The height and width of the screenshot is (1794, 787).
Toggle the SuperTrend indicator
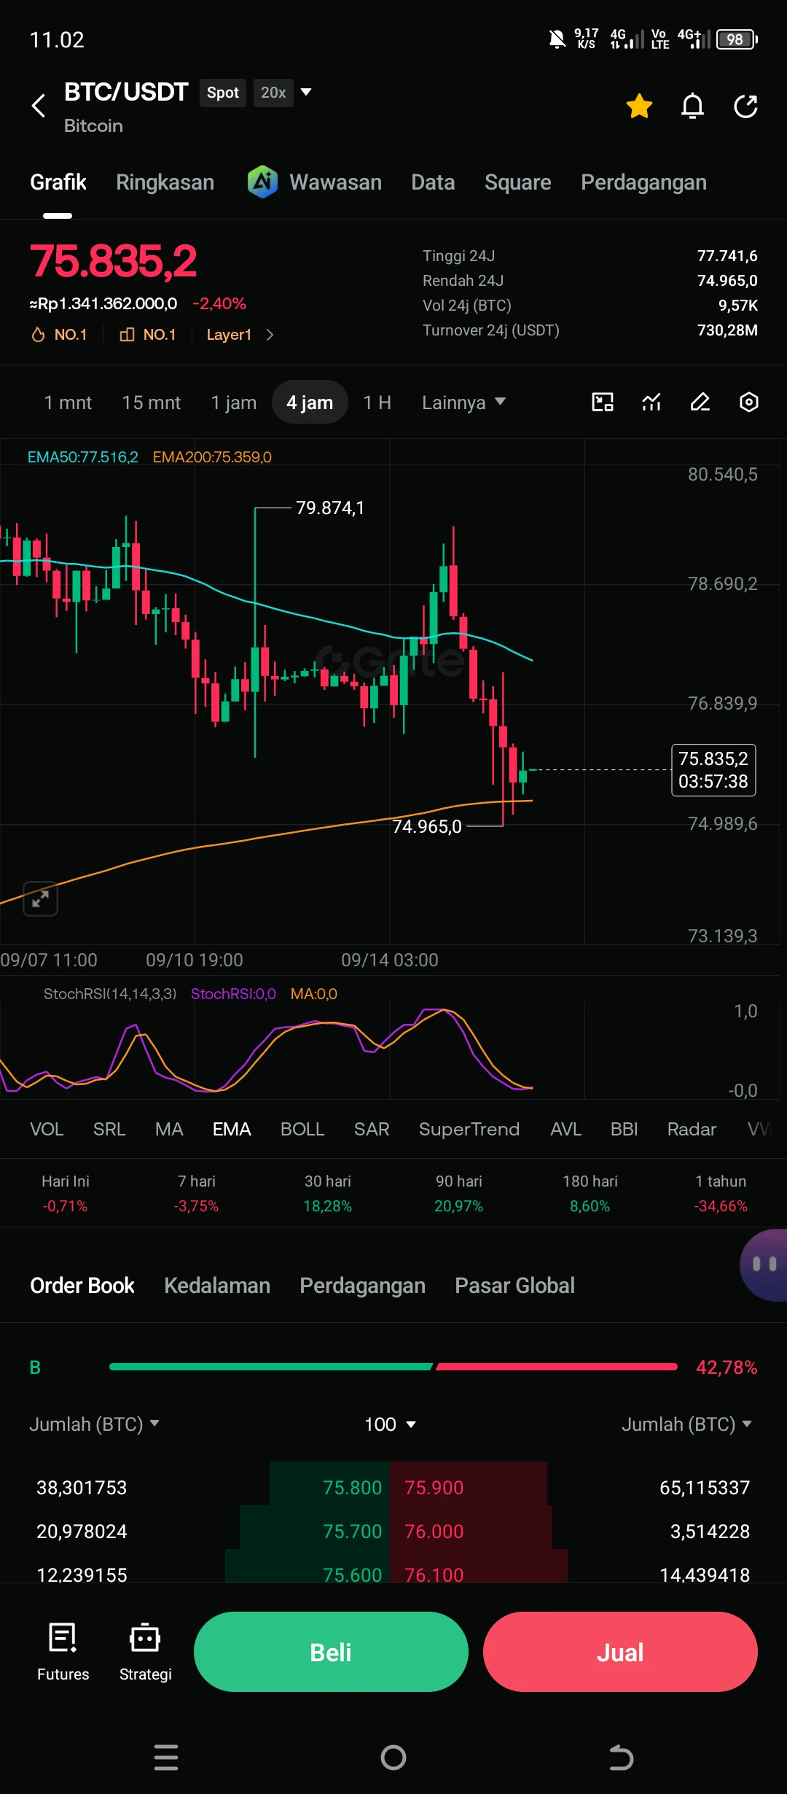point(469,1129)
